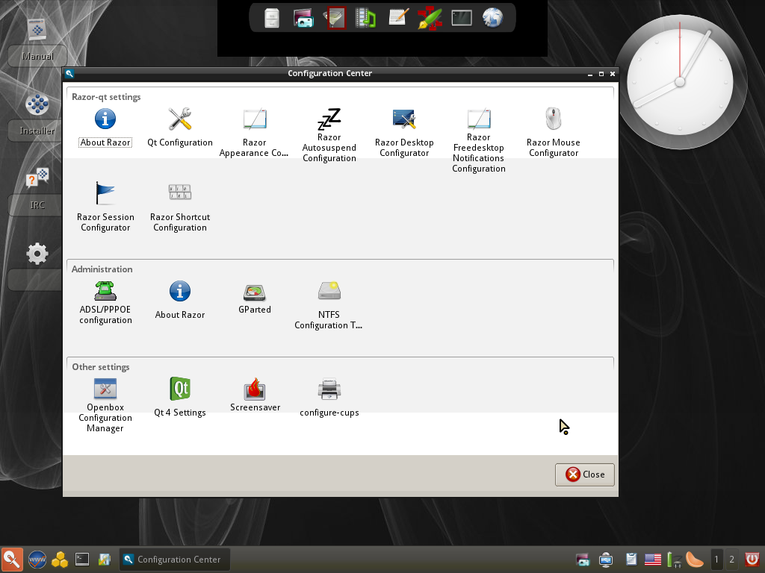Image resolution: width=765 pixels, height=573 pixels.
Task: Open Openbox Configuration Manager
Action: click(105, 405)
